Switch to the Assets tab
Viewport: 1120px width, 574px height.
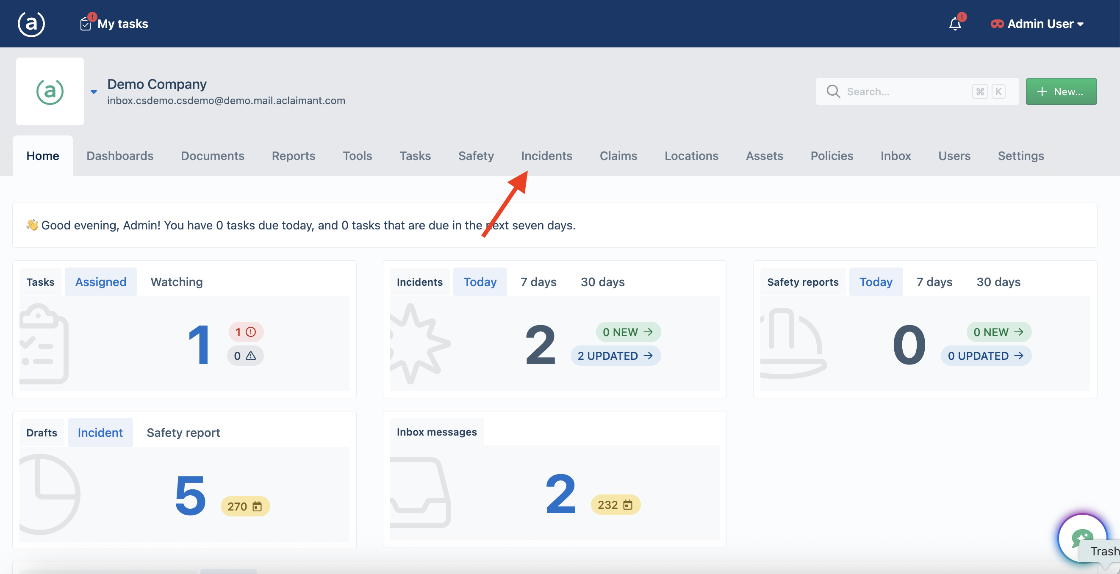(764, 155)
